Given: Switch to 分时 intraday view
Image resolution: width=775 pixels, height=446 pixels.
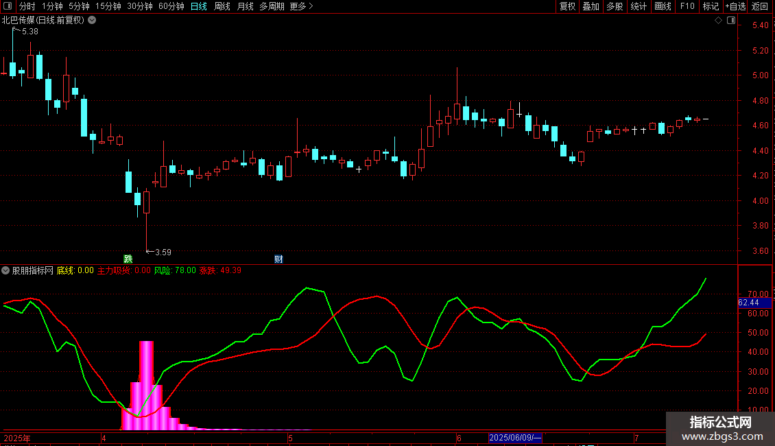Looking at the screenshot, I should 27,6.
